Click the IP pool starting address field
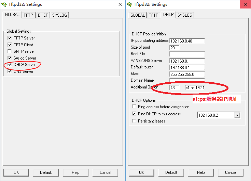251x181 pixels. click(x=187, y=41)
